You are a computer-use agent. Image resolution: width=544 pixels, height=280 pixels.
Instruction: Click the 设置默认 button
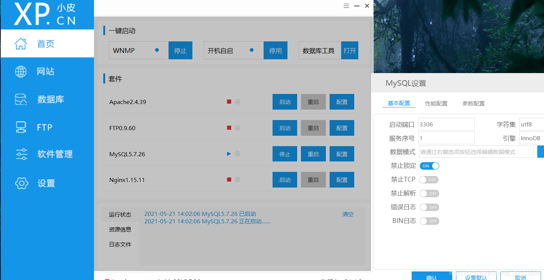pos(476,276)
